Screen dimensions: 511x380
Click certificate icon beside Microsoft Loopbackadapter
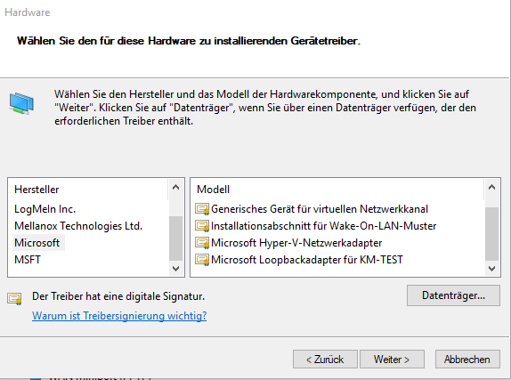(x=202, y=260)
